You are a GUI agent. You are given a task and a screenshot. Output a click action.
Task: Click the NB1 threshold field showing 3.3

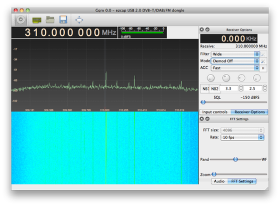click(229, 89)
